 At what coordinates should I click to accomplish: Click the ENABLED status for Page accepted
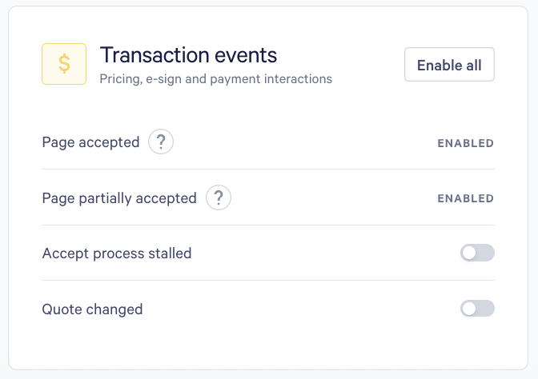coord(465,143)
